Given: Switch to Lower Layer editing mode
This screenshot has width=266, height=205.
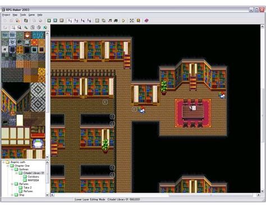Looking at the screenshot, I should point(49,21).
